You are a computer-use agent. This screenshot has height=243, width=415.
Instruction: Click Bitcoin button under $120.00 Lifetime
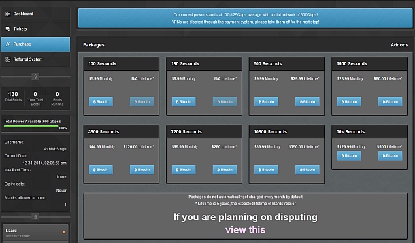coord(142,169)
